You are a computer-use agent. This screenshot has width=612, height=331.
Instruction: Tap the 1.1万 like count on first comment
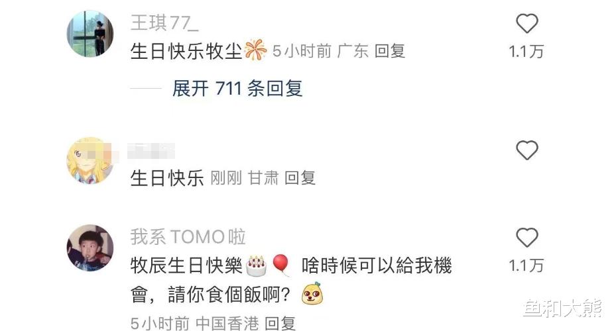coord(526,52)
